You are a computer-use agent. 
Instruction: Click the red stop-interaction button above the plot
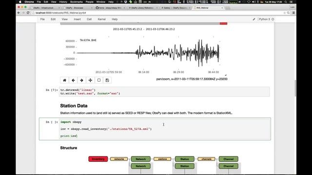point(223,24)
